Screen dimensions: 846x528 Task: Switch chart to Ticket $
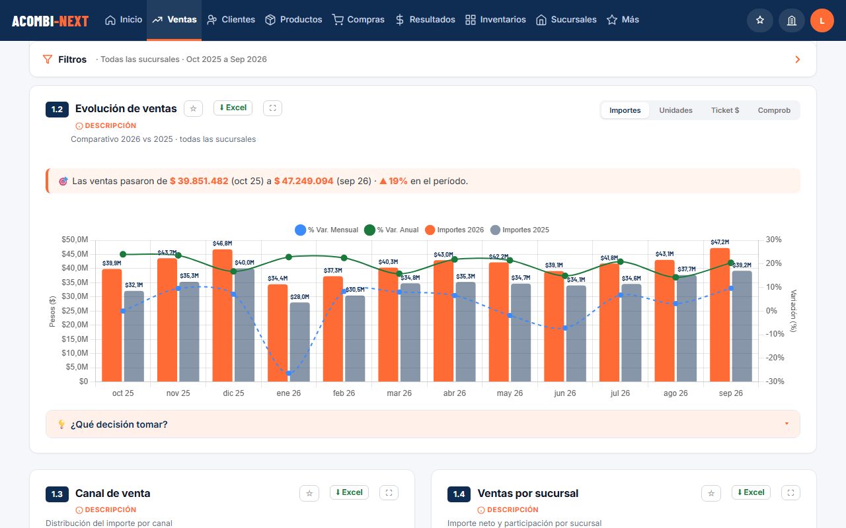[x=725, y=110]
